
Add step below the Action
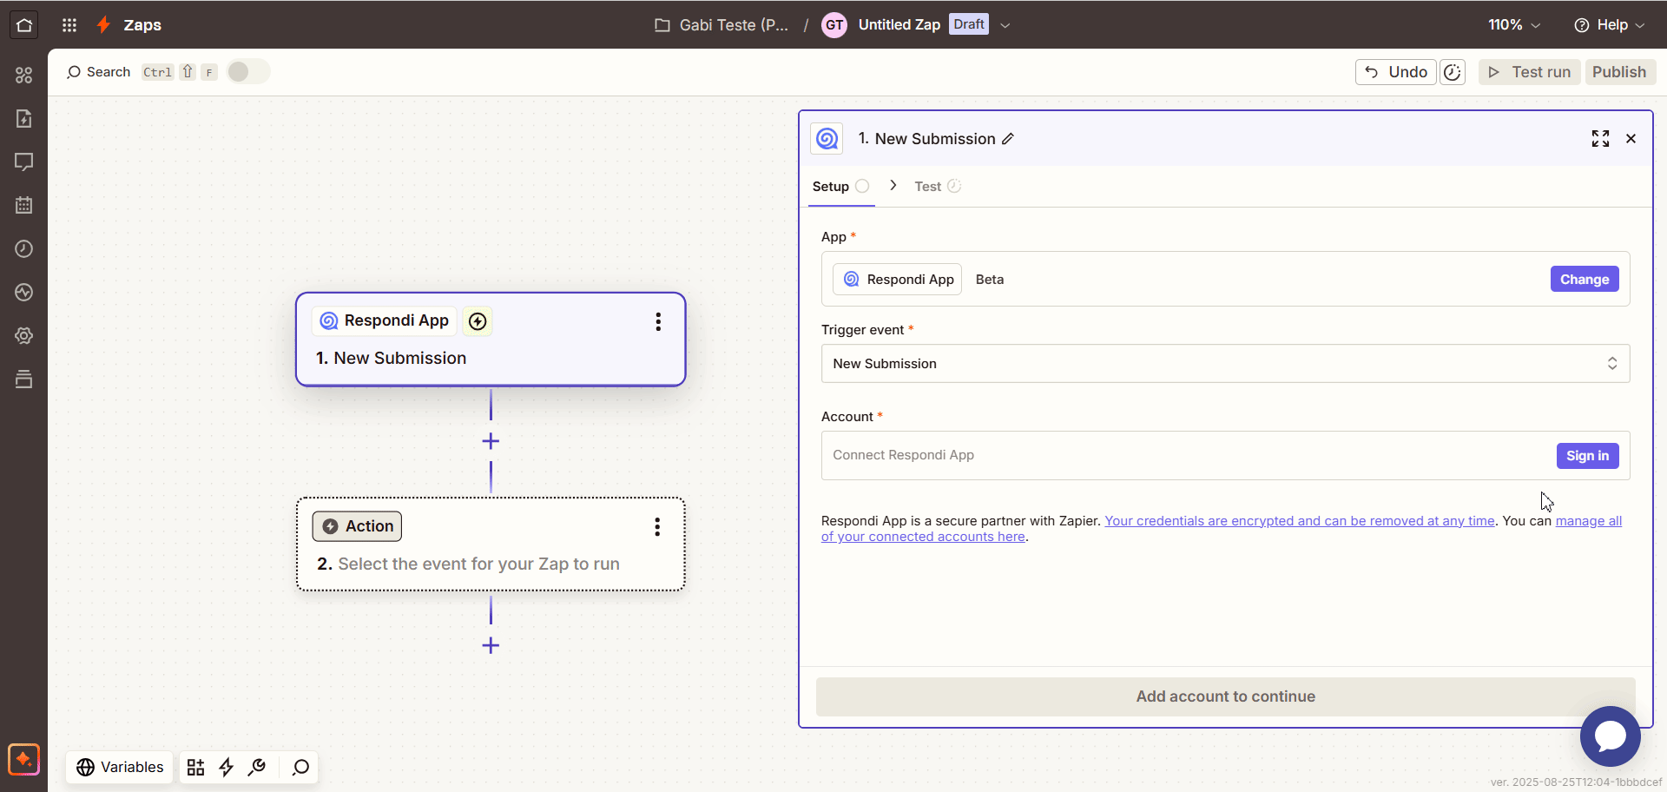(491, 645)
